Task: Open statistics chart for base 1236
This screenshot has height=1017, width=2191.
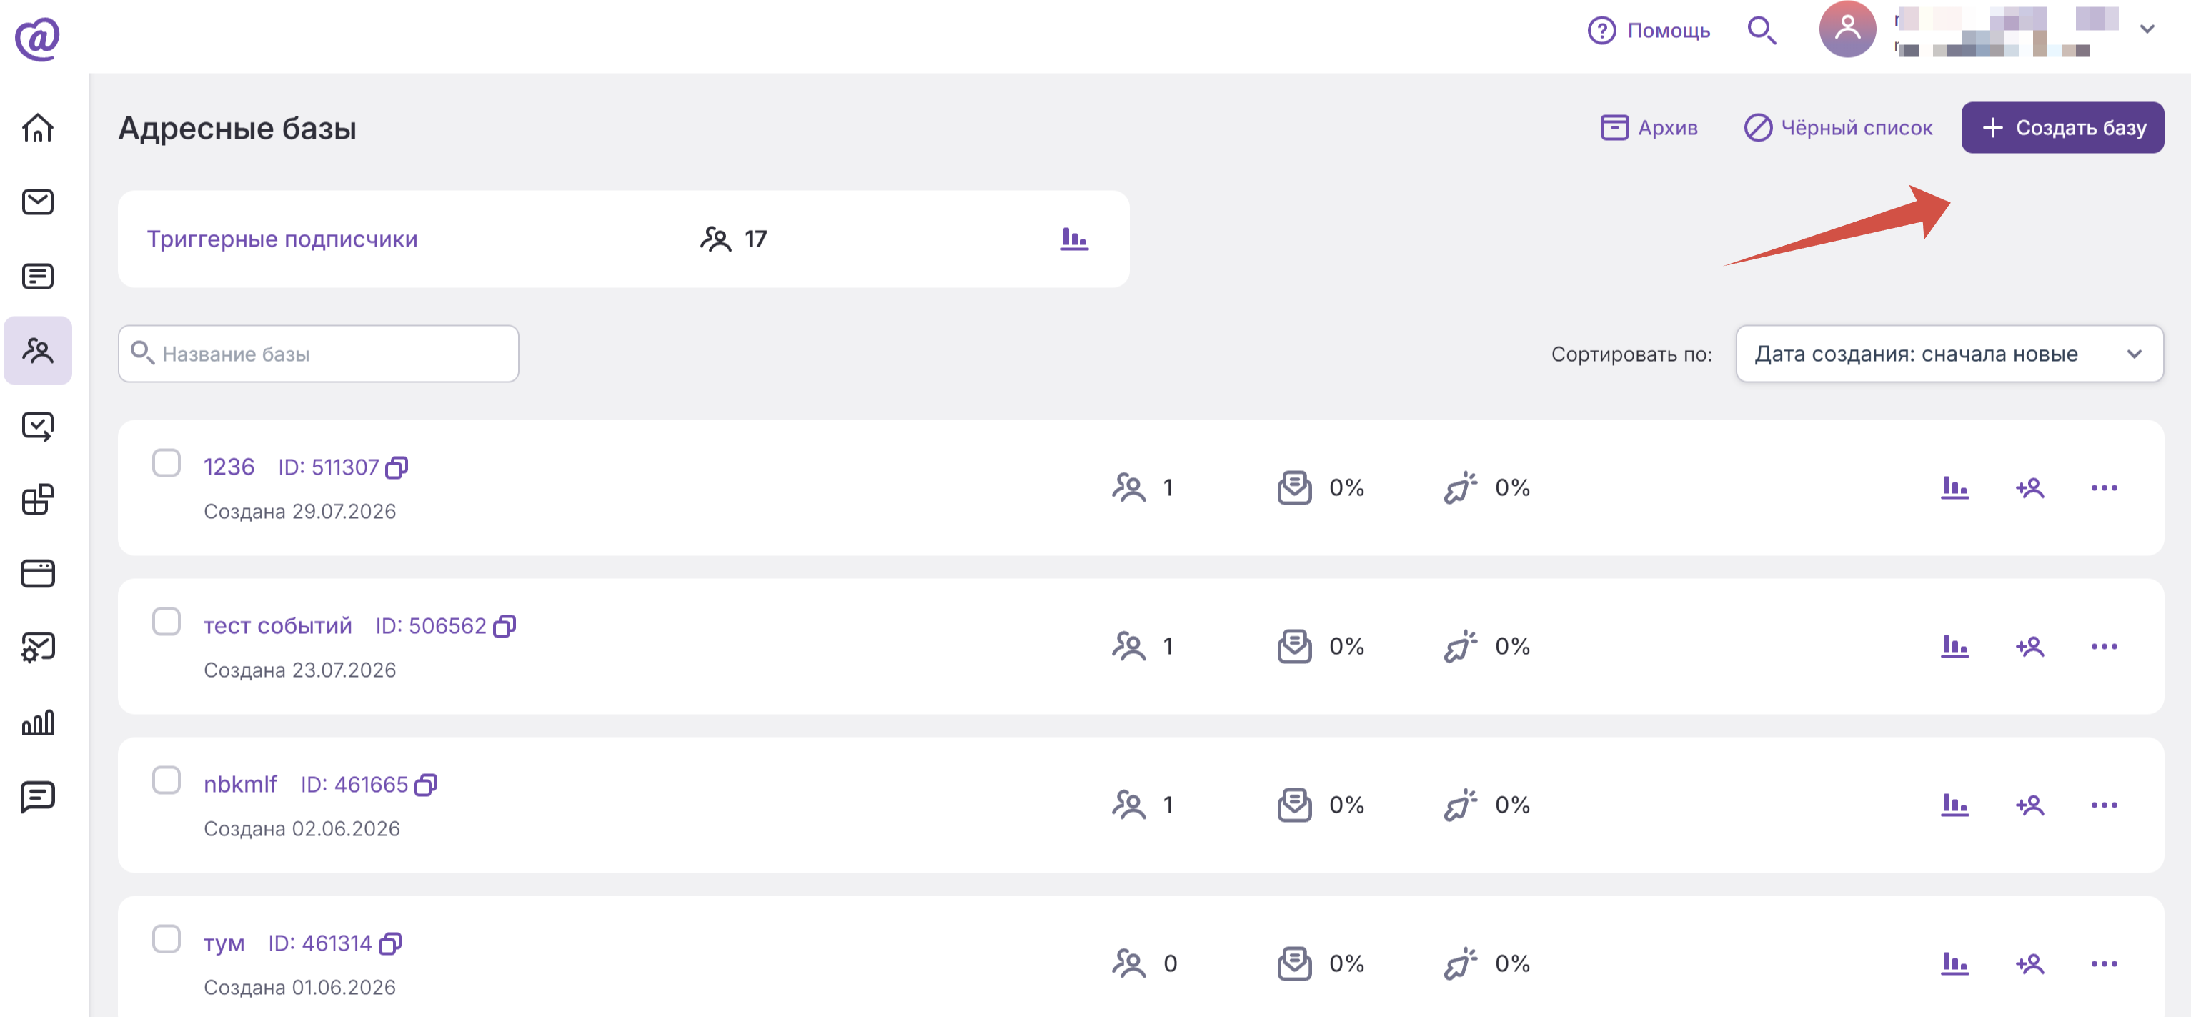Action: [x=1954, y=487]
